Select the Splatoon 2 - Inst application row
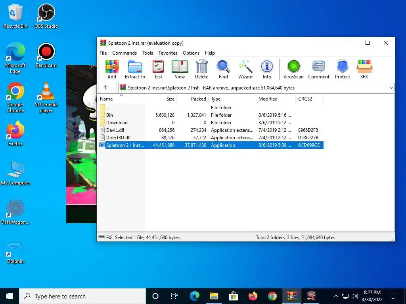The width and height of the screenshot is (406, 304). click(x=211, y=145)
